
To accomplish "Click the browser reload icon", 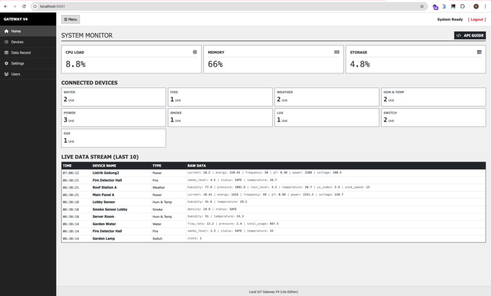I will (24, 6).
